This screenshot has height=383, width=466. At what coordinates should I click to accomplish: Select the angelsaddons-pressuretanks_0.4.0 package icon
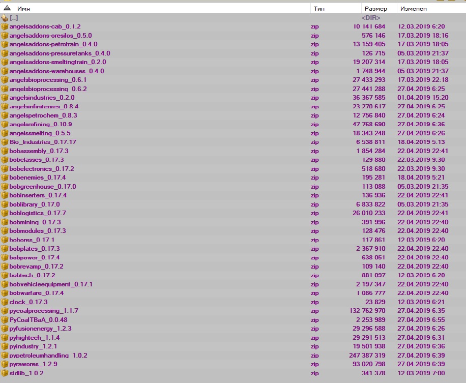point(5,53)
